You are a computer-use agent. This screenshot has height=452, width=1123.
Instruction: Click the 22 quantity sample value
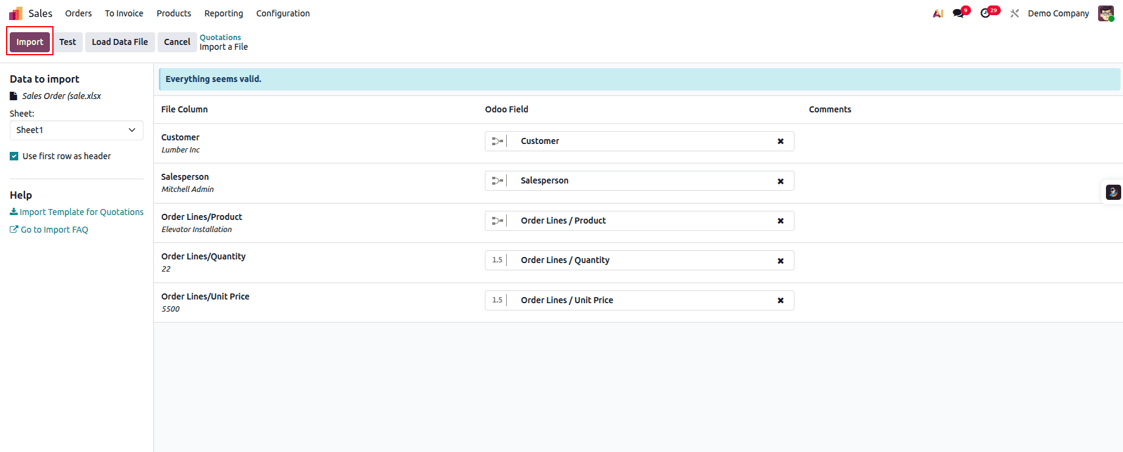[166, 269]
